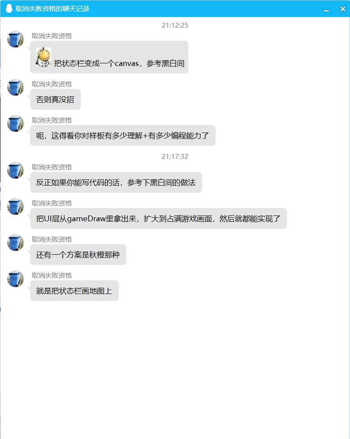Click sender name above the canvas message
The image size is (350, 439).
tap(52, 36)
